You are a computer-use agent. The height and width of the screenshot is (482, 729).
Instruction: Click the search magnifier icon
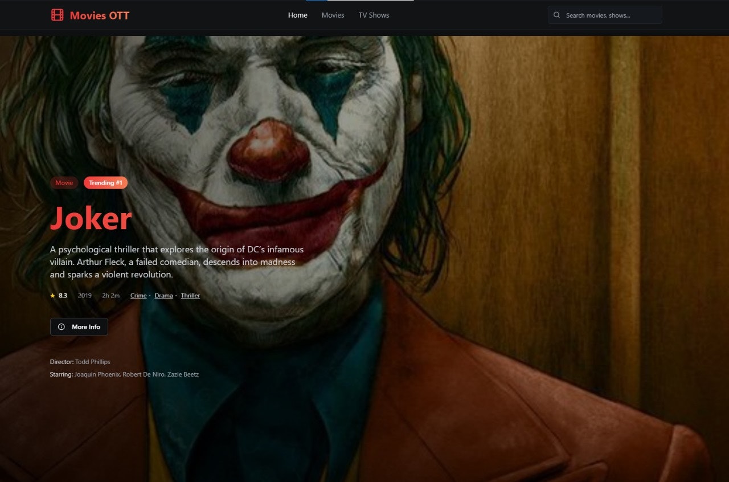pos(557,15)
